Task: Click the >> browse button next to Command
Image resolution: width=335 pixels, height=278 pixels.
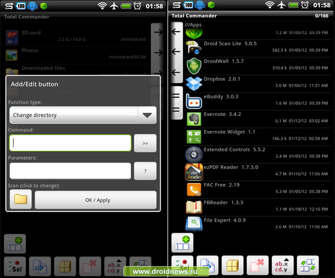Action: point(145,143)
